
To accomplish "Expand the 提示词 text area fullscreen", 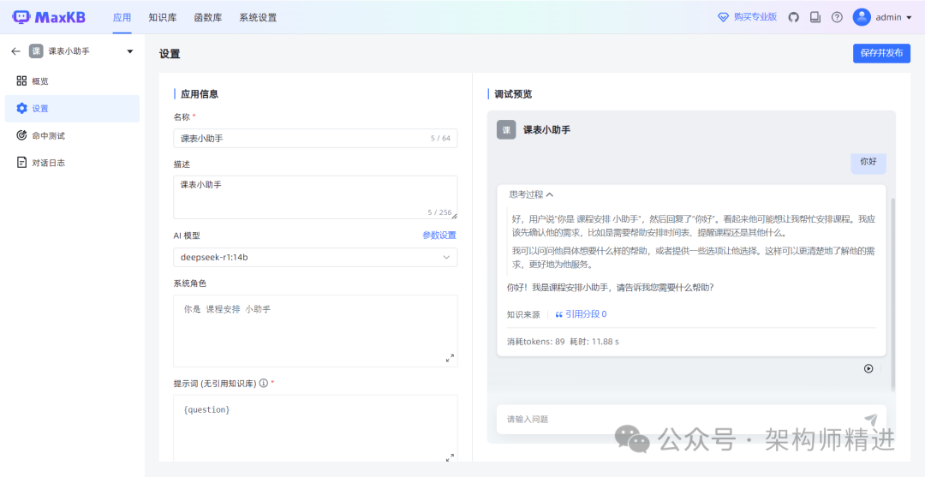I will point(450,457).
